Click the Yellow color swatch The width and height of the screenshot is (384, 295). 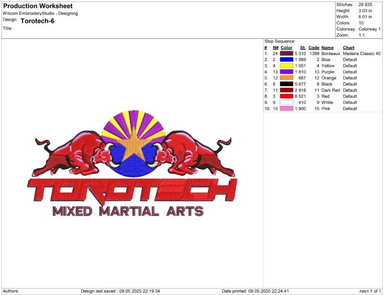pyautogui.click(x=286, y=66)
